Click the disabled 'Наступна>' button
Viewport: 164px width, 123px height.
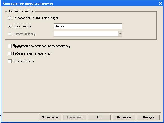tap(75, 117)
